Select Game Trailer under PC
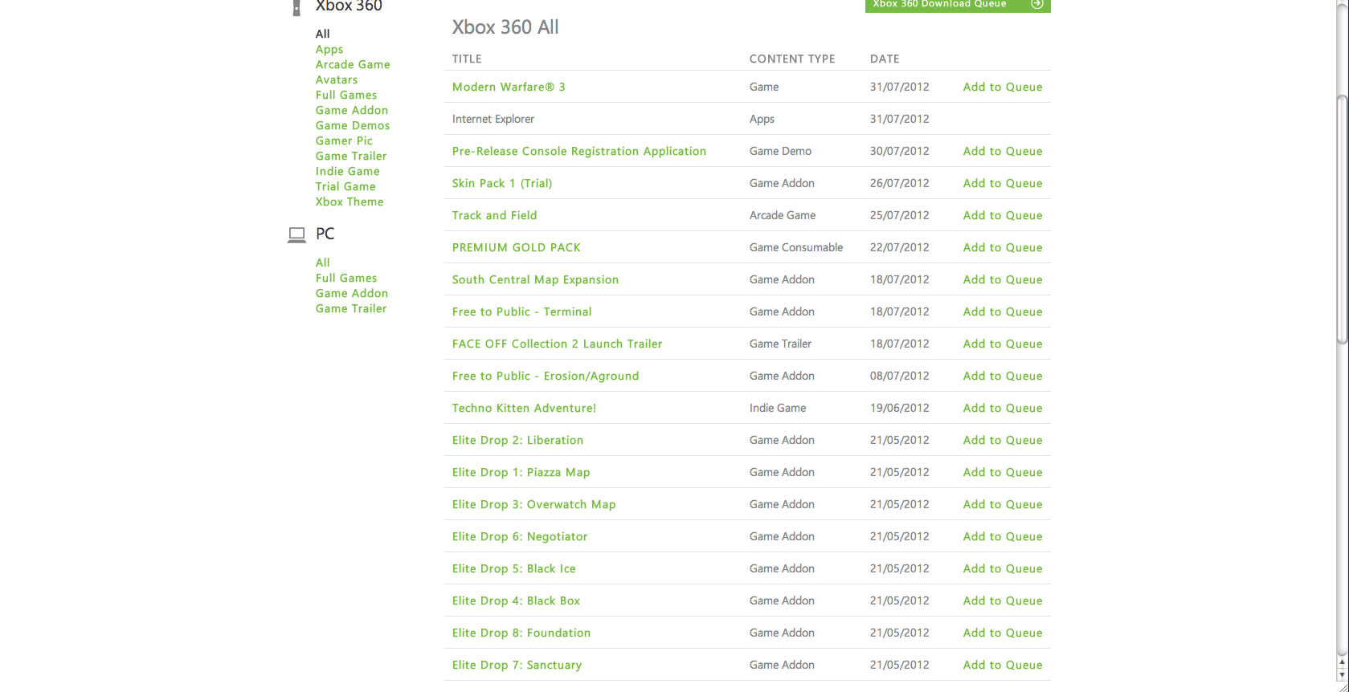The width and height of the screenshot is (1349, 692). point(351,308)
